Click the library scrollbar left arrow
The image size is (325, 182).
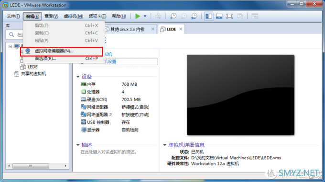9,166
